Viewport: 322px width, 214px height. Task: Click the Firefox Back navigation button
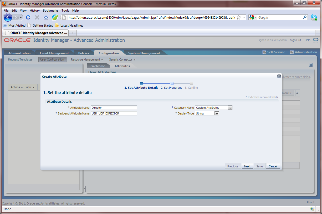click(x=8, y=17)
